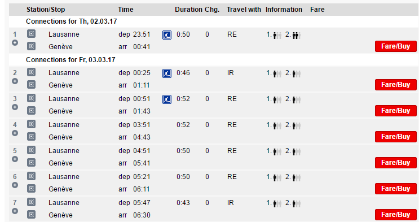The height and width of the screenshot is (222, 419).
Task: Click the blue night-train icon next to 00:25 departure
Action: click(167, 73)
